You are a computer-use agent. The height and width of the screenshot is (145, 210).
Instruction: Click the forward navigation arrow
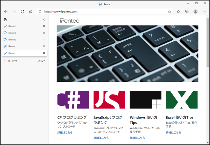point(14,11)
